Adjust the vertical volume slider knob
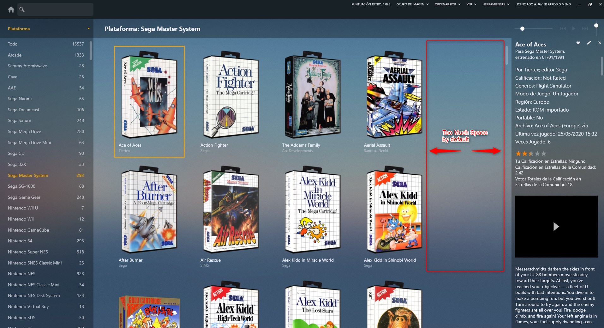Screen dimensions: 604x328 pyautogui.click(x=596, y=26)
